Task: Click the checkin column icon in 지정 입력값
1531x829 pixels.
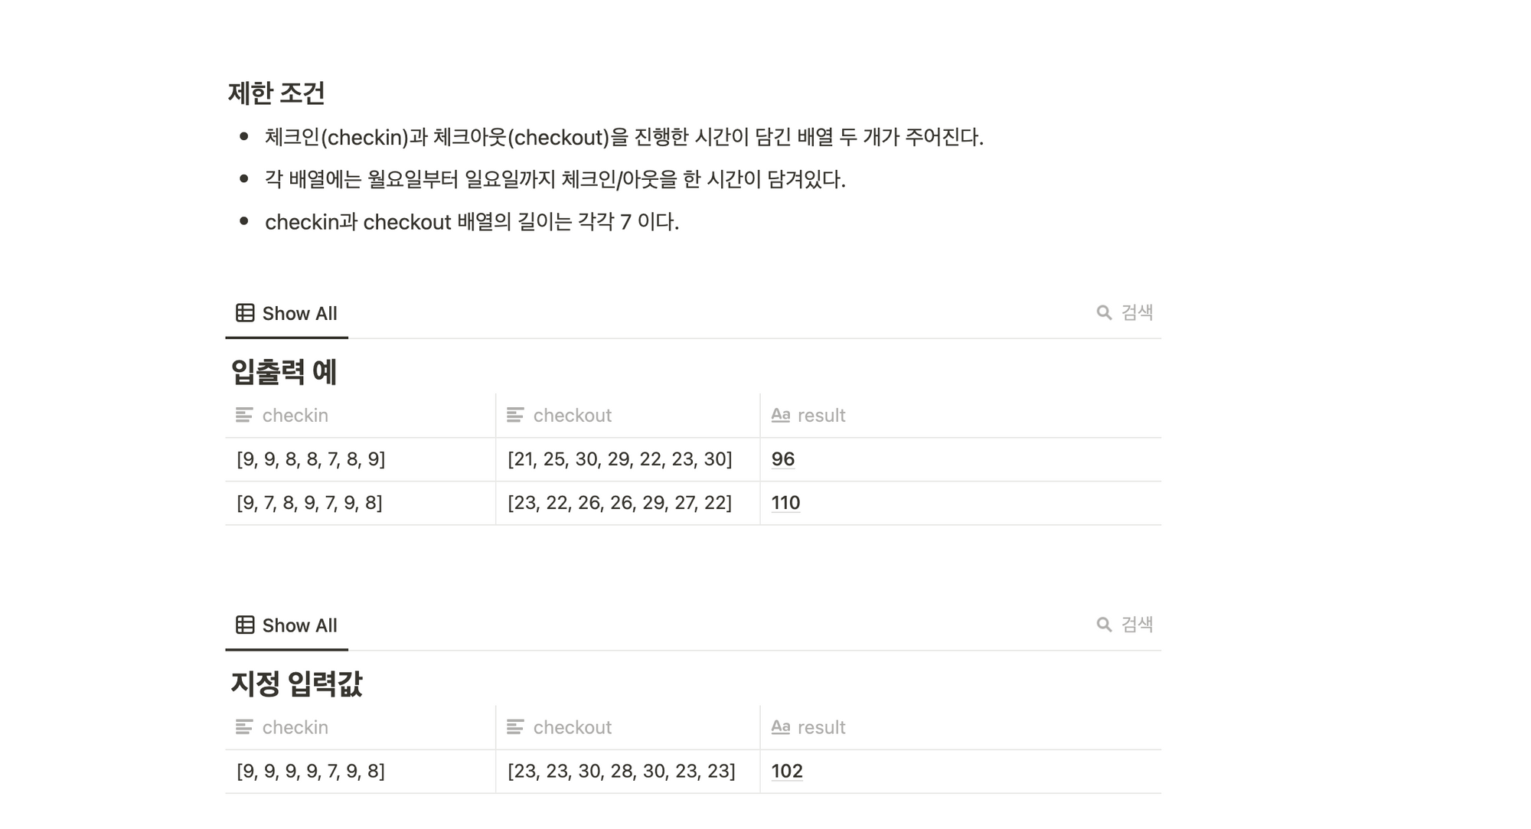Action: coord(244,727)
